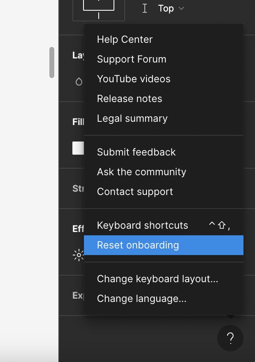255x362 pixels.
Task: Click the layer opacity droplet icon
Action: 79,81
